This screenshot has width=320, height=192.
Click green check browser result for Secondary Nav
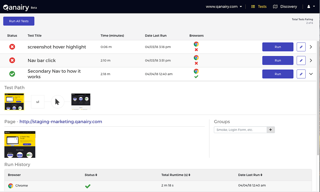[x=196, y=76]
